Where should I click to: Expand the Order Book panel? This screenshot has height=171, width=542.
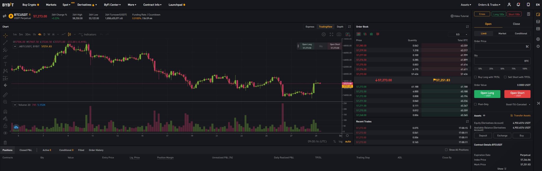(x=467, y=27)
